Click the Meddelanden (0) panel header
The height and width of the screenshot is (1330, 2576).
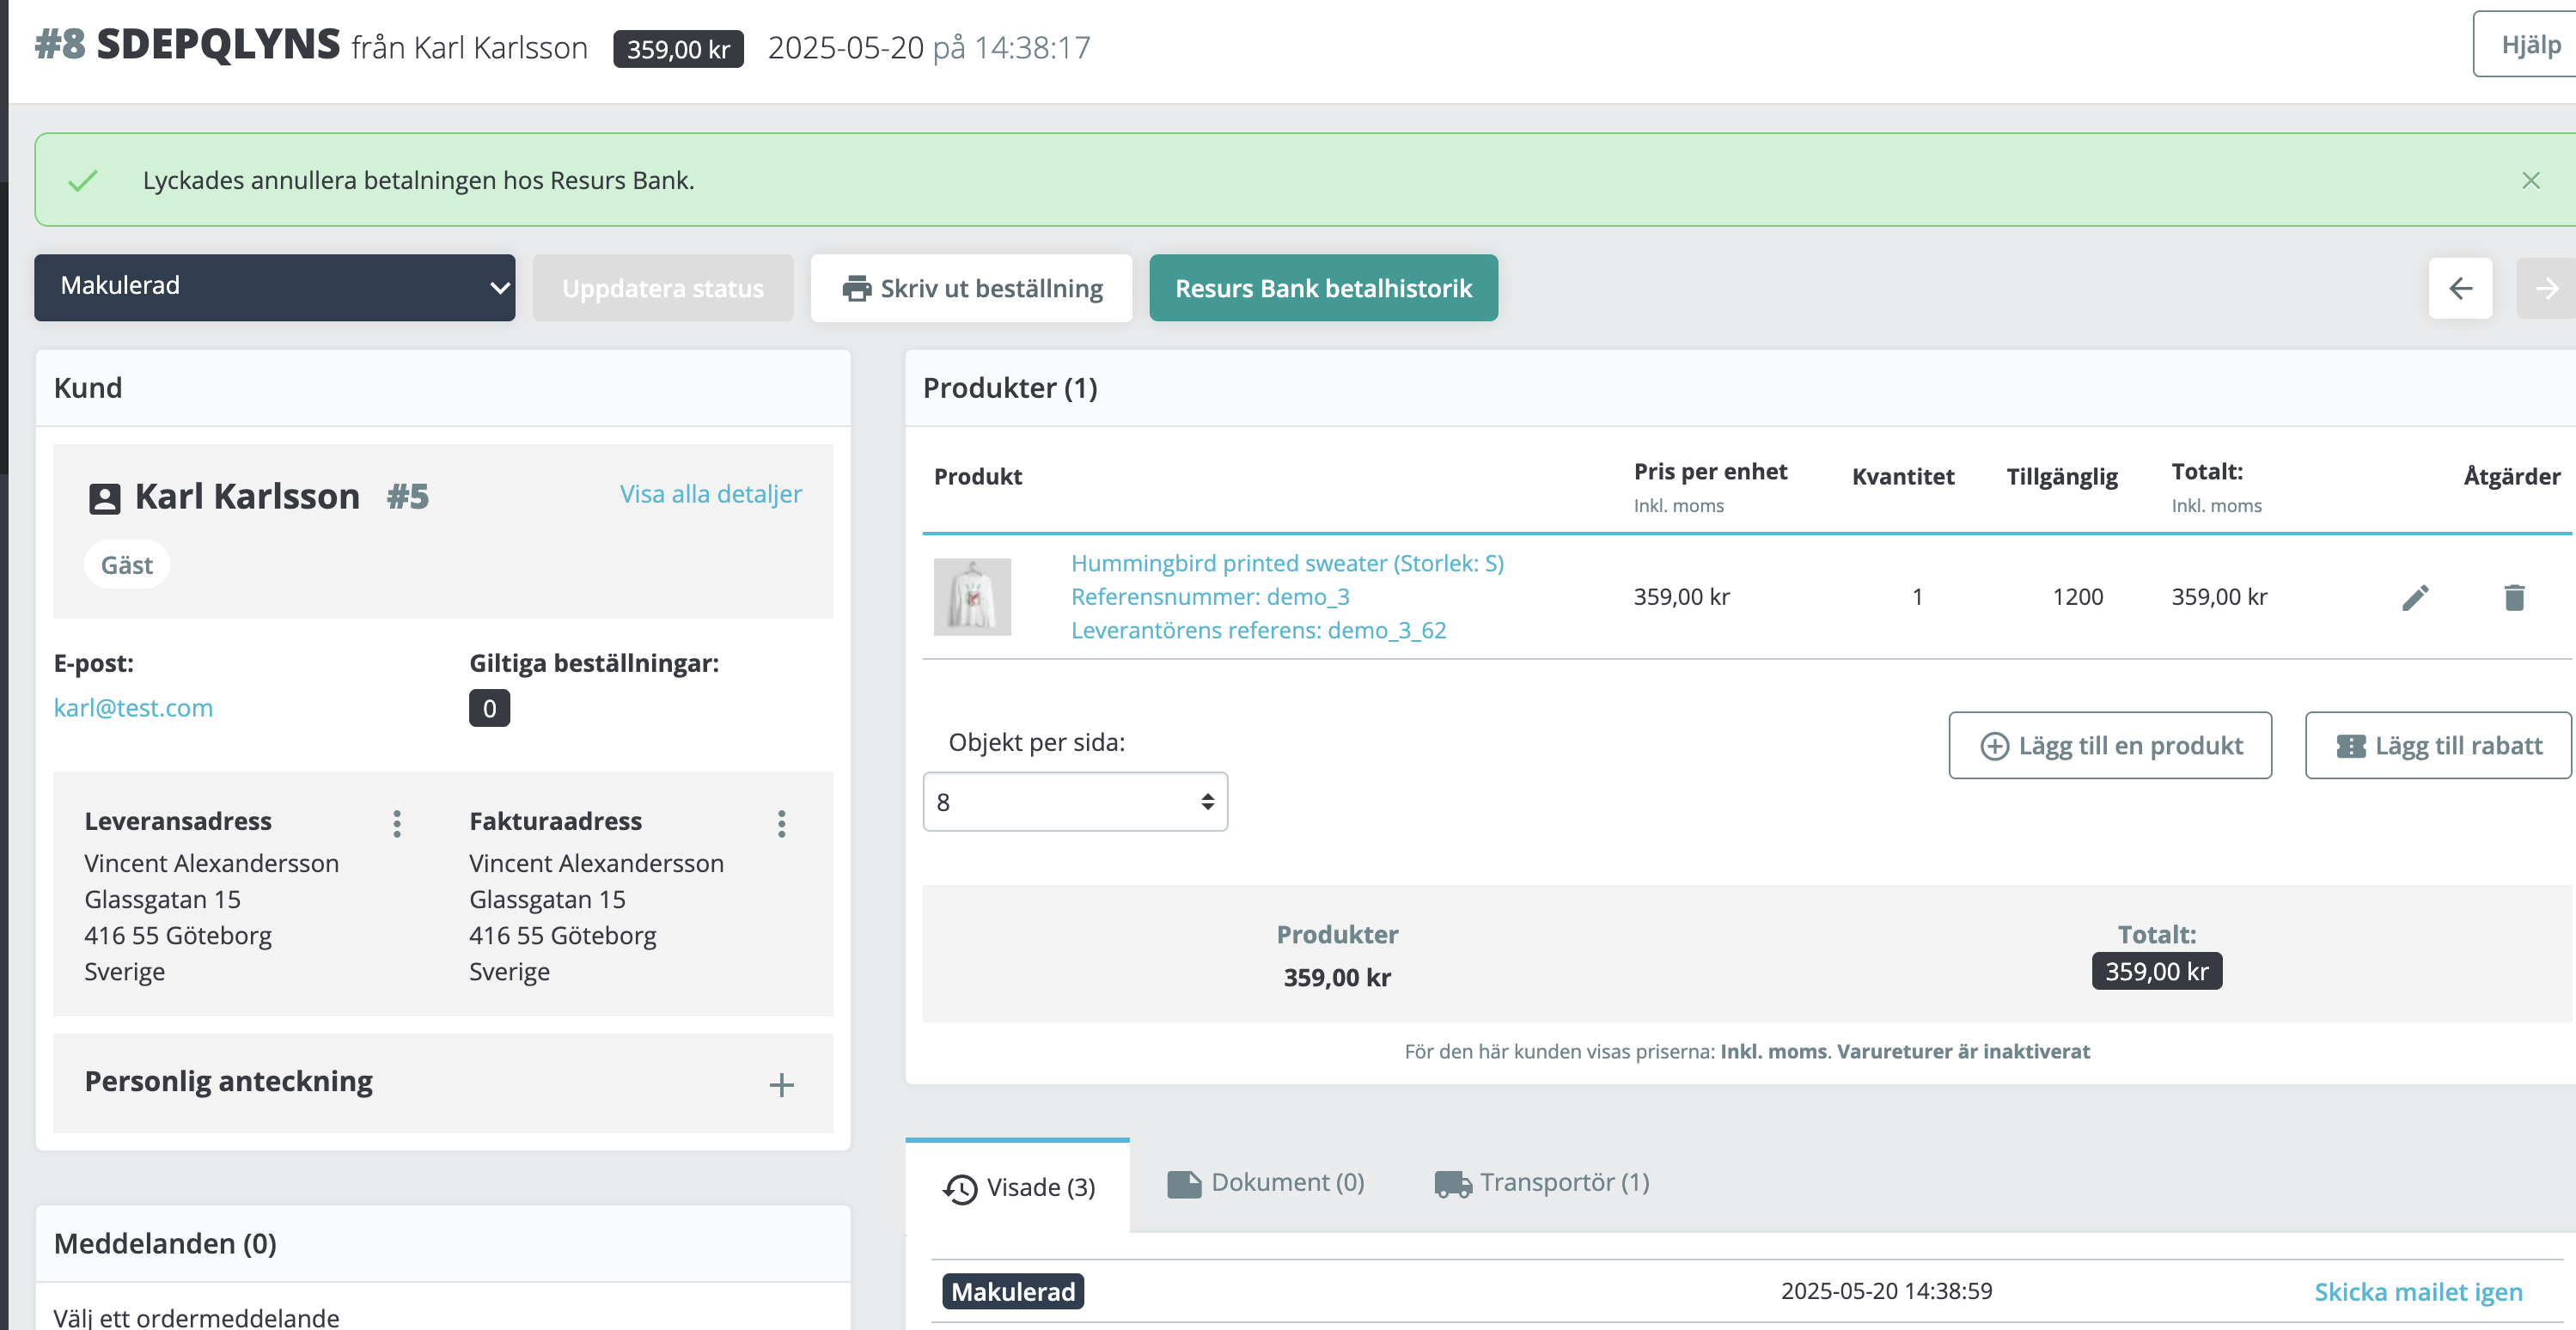pyautogui.click(x=443, y=1244)
